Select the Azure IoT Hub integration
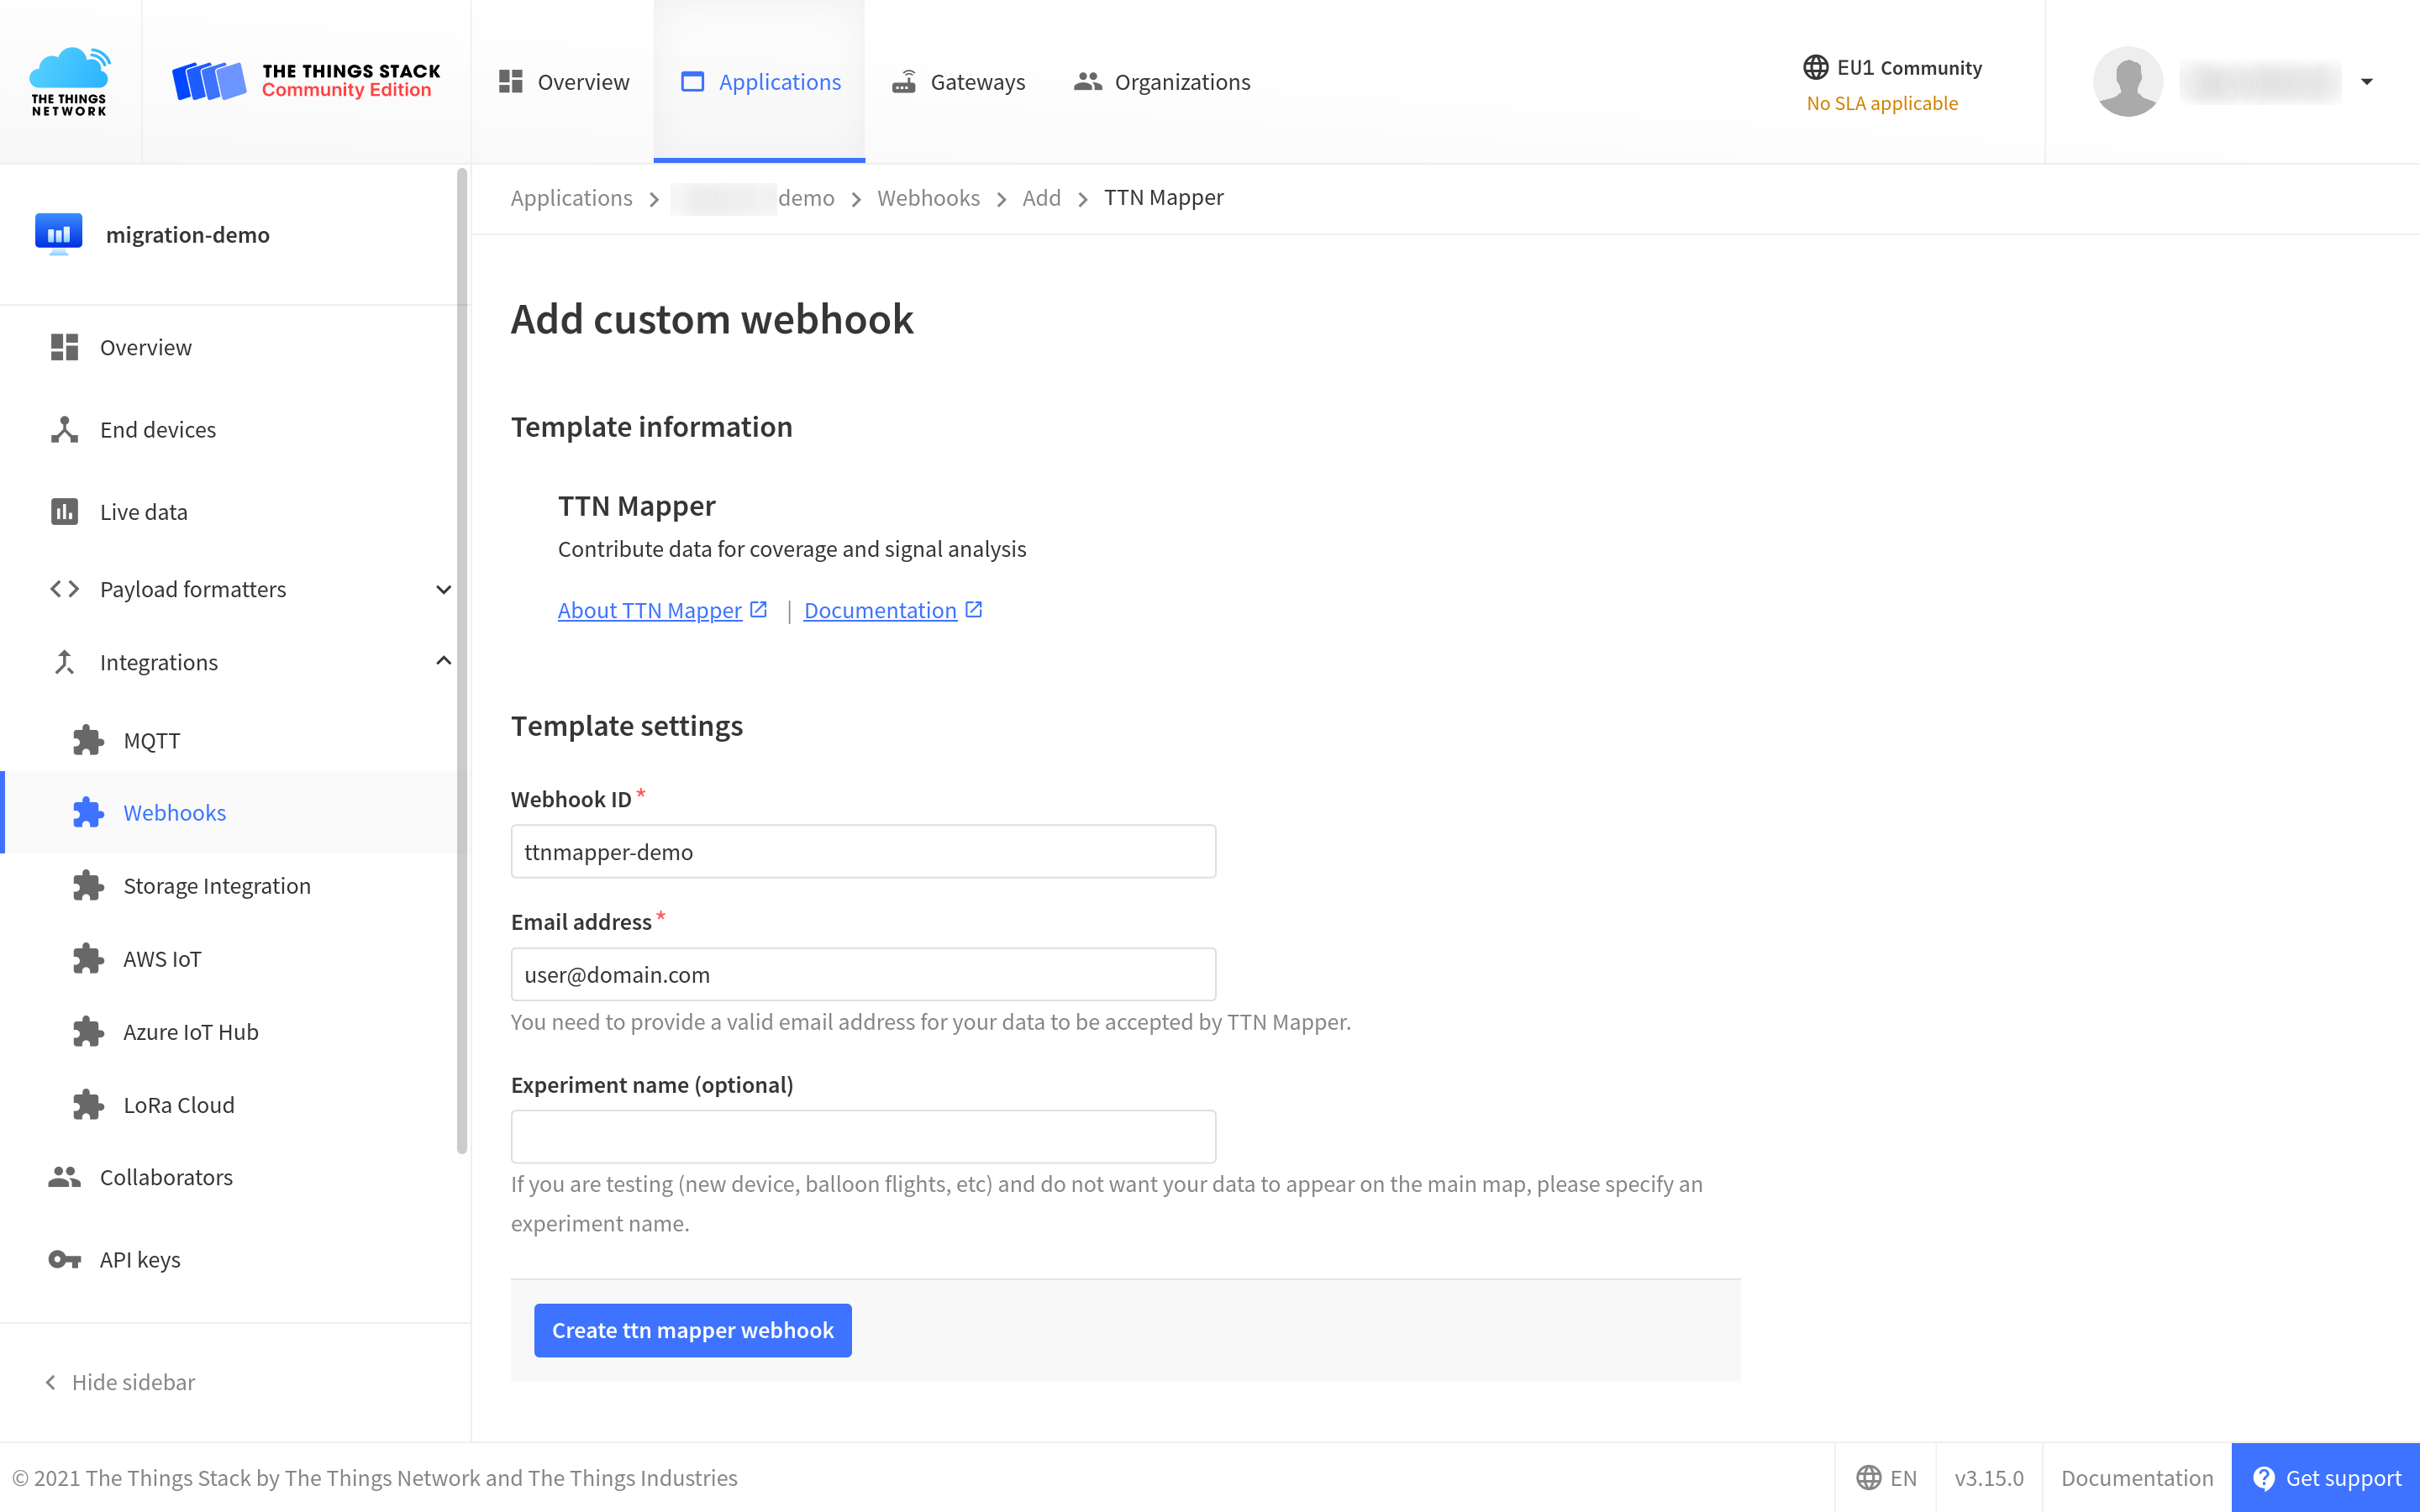2420x1512 pixels. (x=190, y=1031)
